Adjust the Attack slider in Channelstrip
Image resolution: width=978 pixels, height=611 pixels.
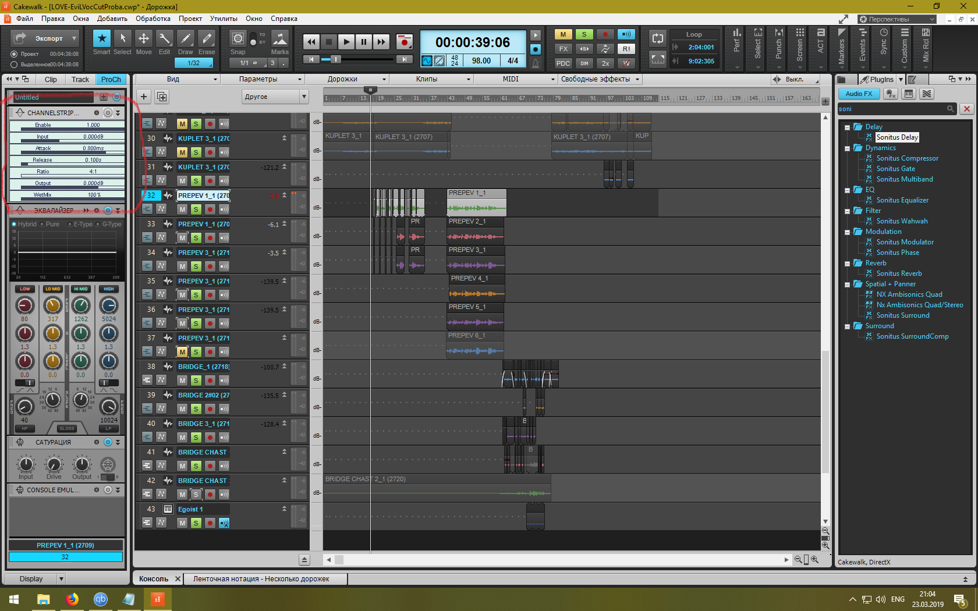[x=68, y=150]
